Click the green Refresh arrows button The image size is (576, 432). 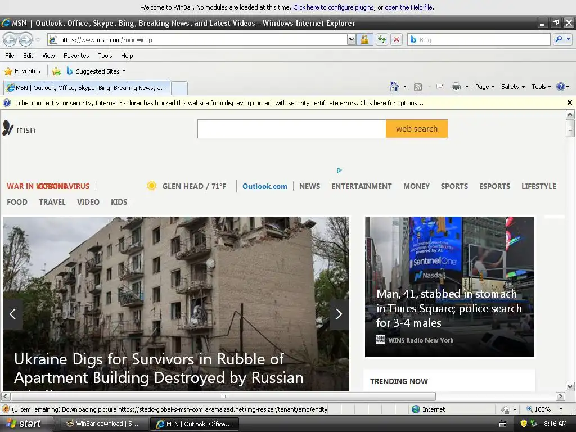[x=382, y=39]
